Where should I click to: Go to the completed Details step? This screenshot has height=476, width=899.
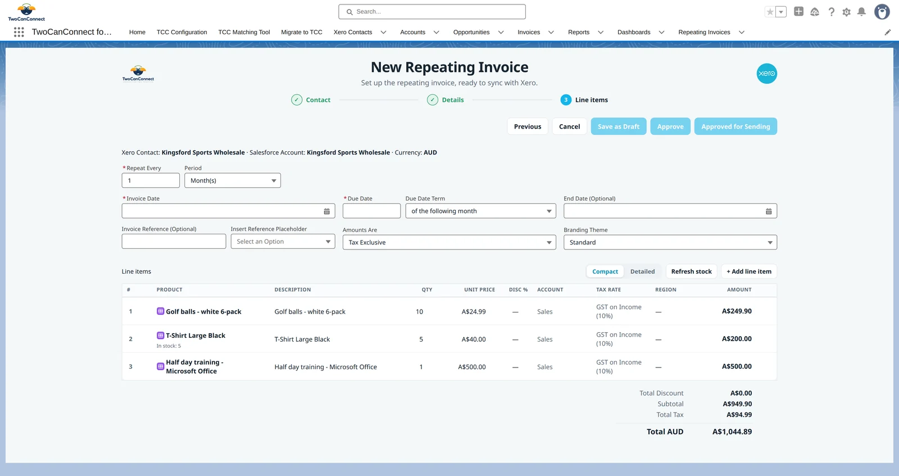coord(446,100)
